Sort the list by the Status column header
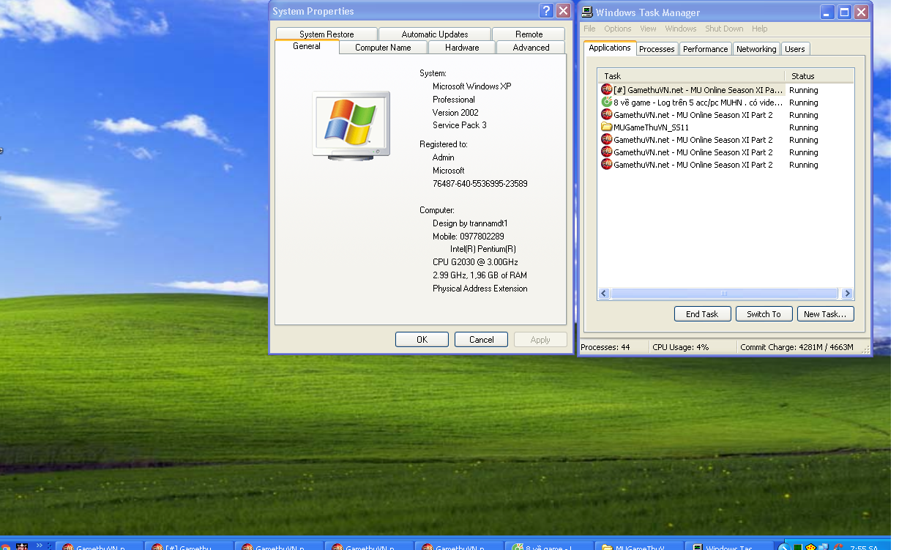 (818, 76)
